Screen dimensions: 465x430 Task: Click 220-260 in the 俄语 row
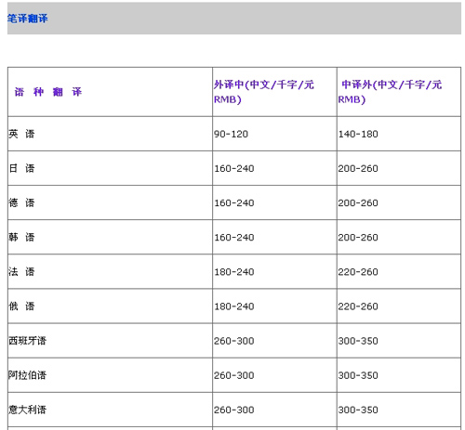tap(358, 306)
